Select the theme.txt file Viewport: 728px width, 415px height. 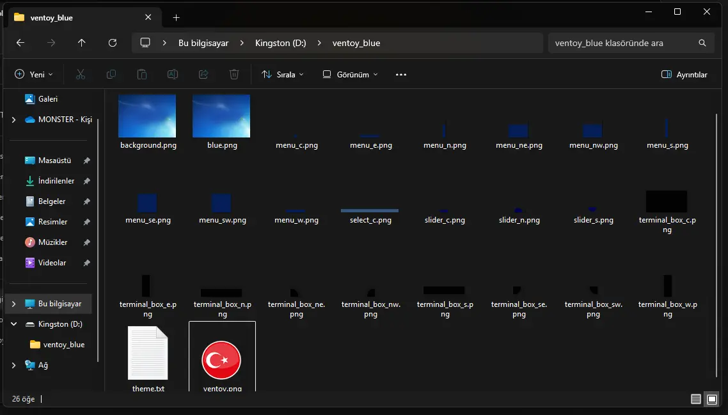(148, 358)
